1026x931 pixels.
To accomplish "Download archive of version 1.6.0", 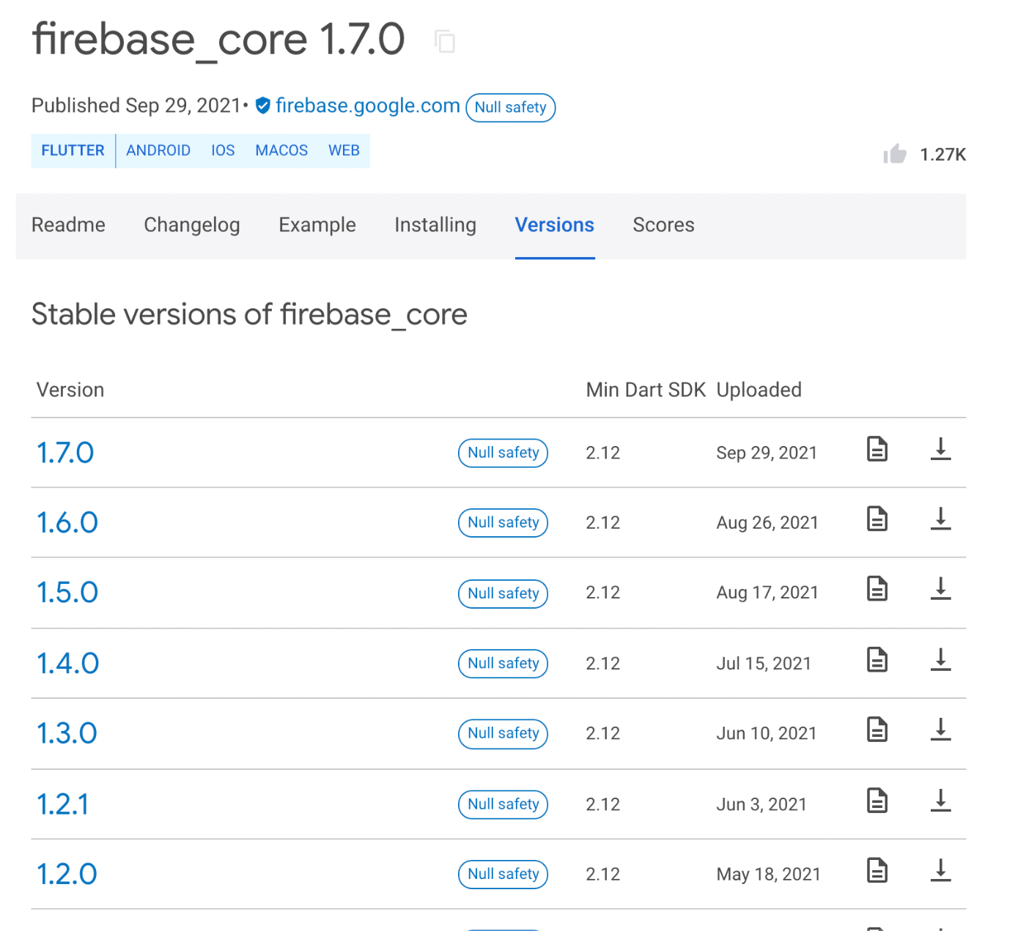I will click(x=941, y=519).
